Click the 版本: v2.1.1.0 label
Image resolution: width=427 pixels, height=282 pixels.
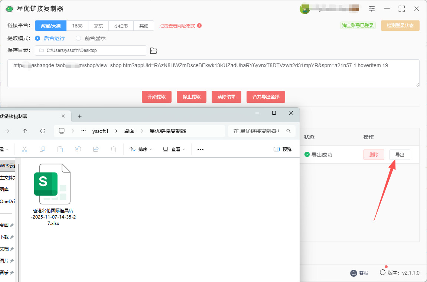click(403, 273)
